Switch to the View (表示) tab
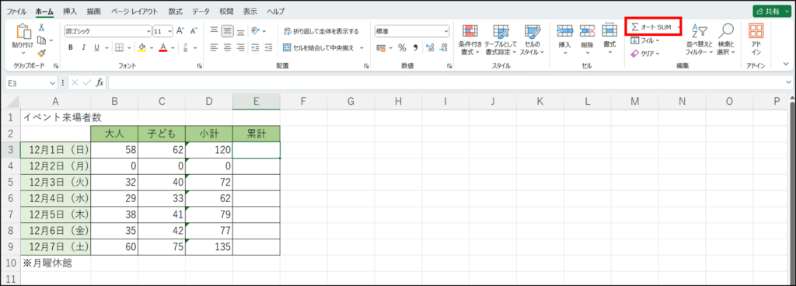Image resolution: width=796 pixels, height=286 pixels. (x=250, y=11)
